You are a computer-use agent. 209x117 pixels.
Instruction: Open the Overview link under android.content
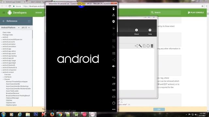coord(8,75)
